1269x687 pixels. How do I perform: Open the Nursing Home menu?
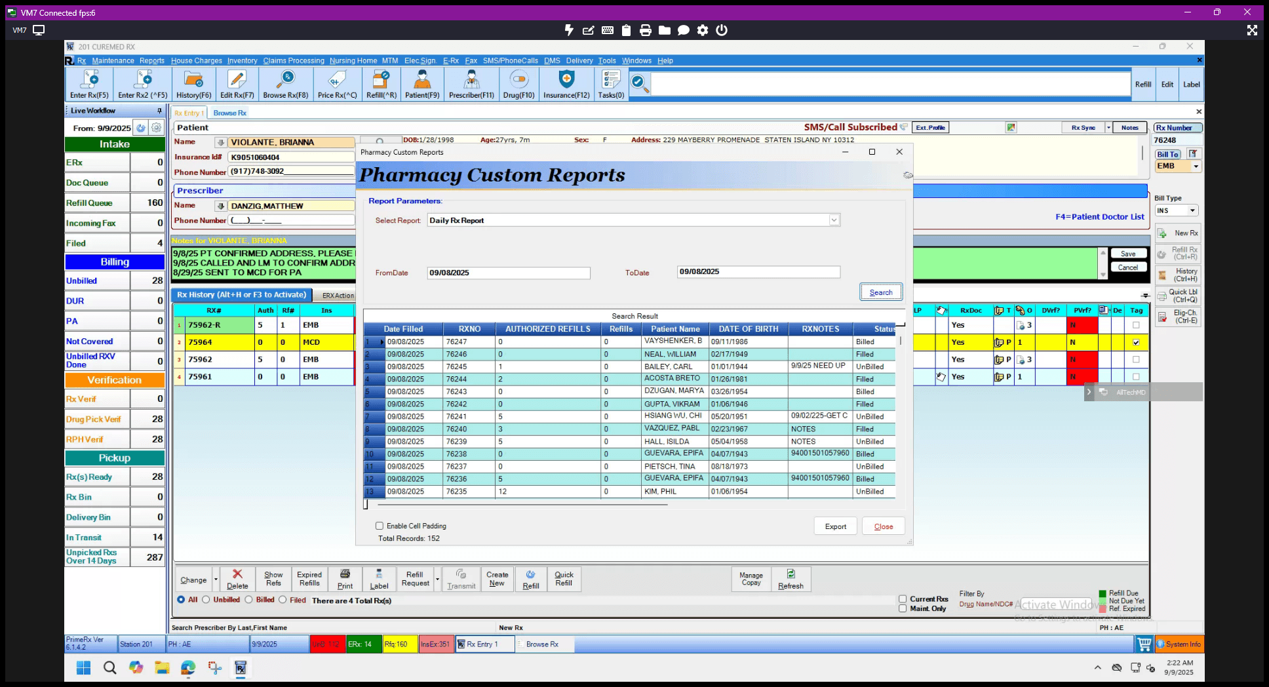coord(353,60)
